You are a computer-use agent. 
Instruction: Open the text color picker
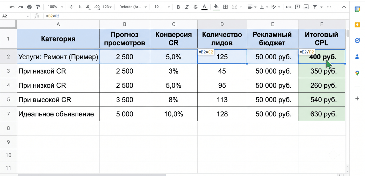tap(204, 7)
